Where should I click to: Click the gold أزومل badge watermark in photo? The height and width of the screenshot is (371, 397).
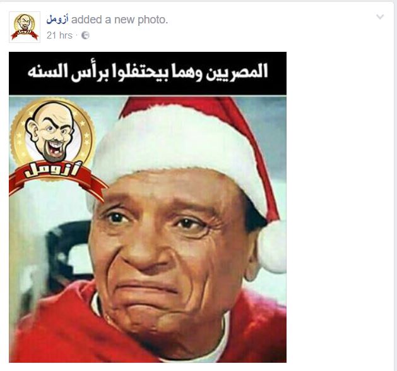[54, 147]
